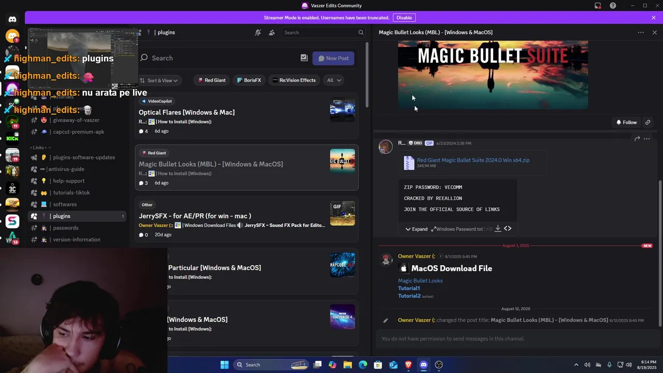Open the pink S server icon

(x=12, y=221)
